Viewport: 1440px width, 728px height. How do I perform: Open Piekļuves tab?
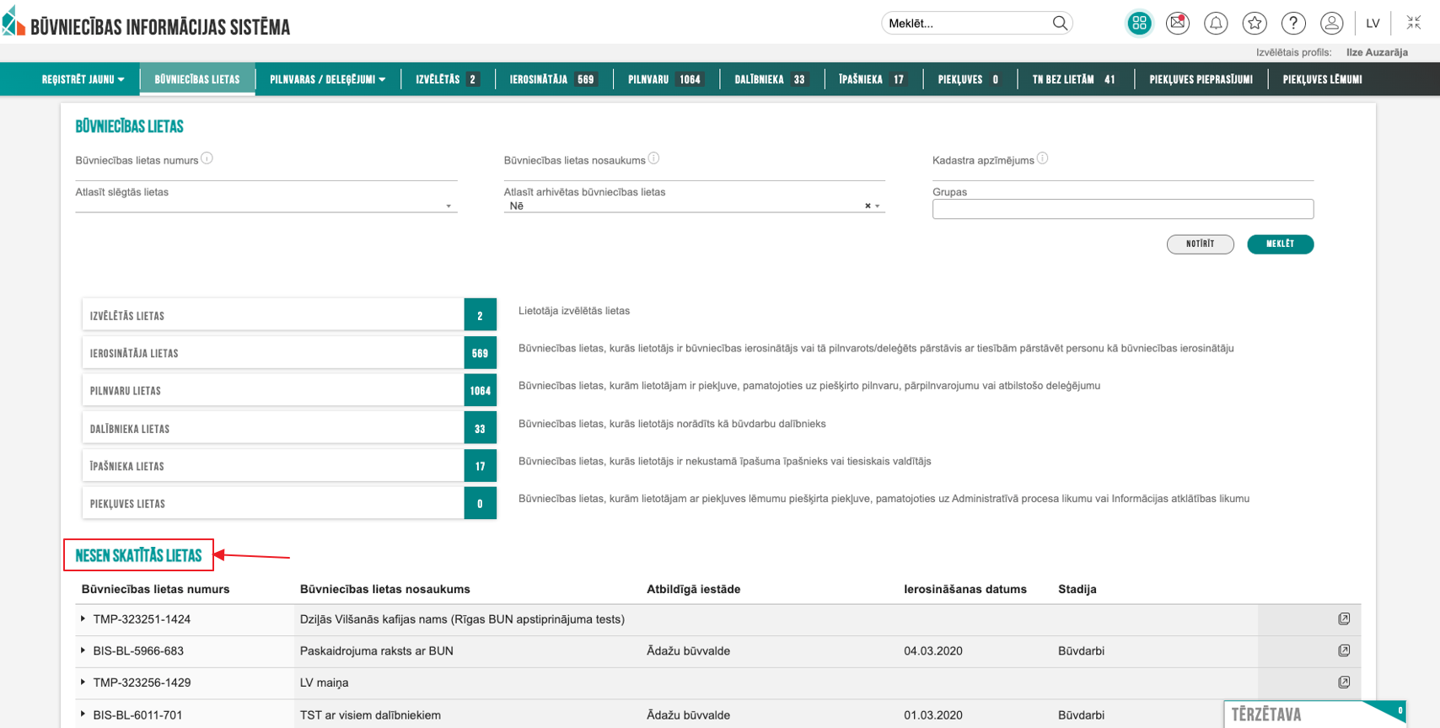[969, 79]
